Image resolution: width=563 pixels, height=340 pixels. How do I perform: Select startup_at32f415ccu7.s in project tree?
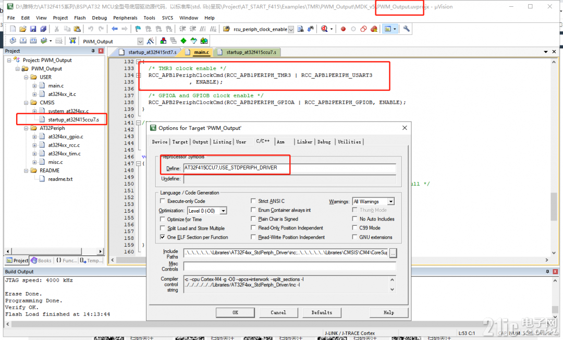(x=74, y=119)
